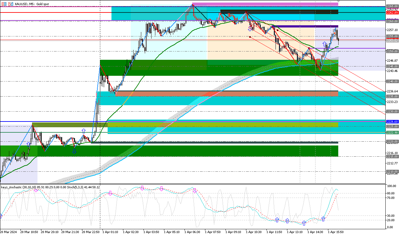Click the 2246.87 price scale value

pyautogui.click(x=392, y=60)
